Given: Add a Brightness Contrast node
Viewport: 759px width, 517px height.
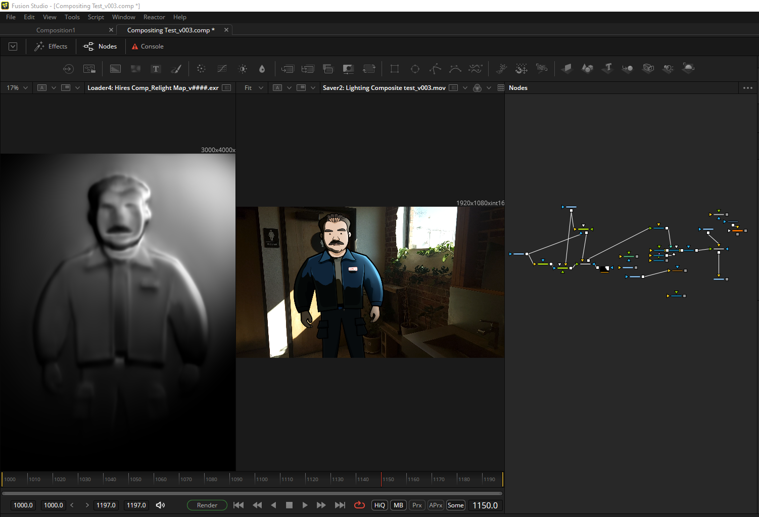Looking at the screenshot, I should [243, 69].
